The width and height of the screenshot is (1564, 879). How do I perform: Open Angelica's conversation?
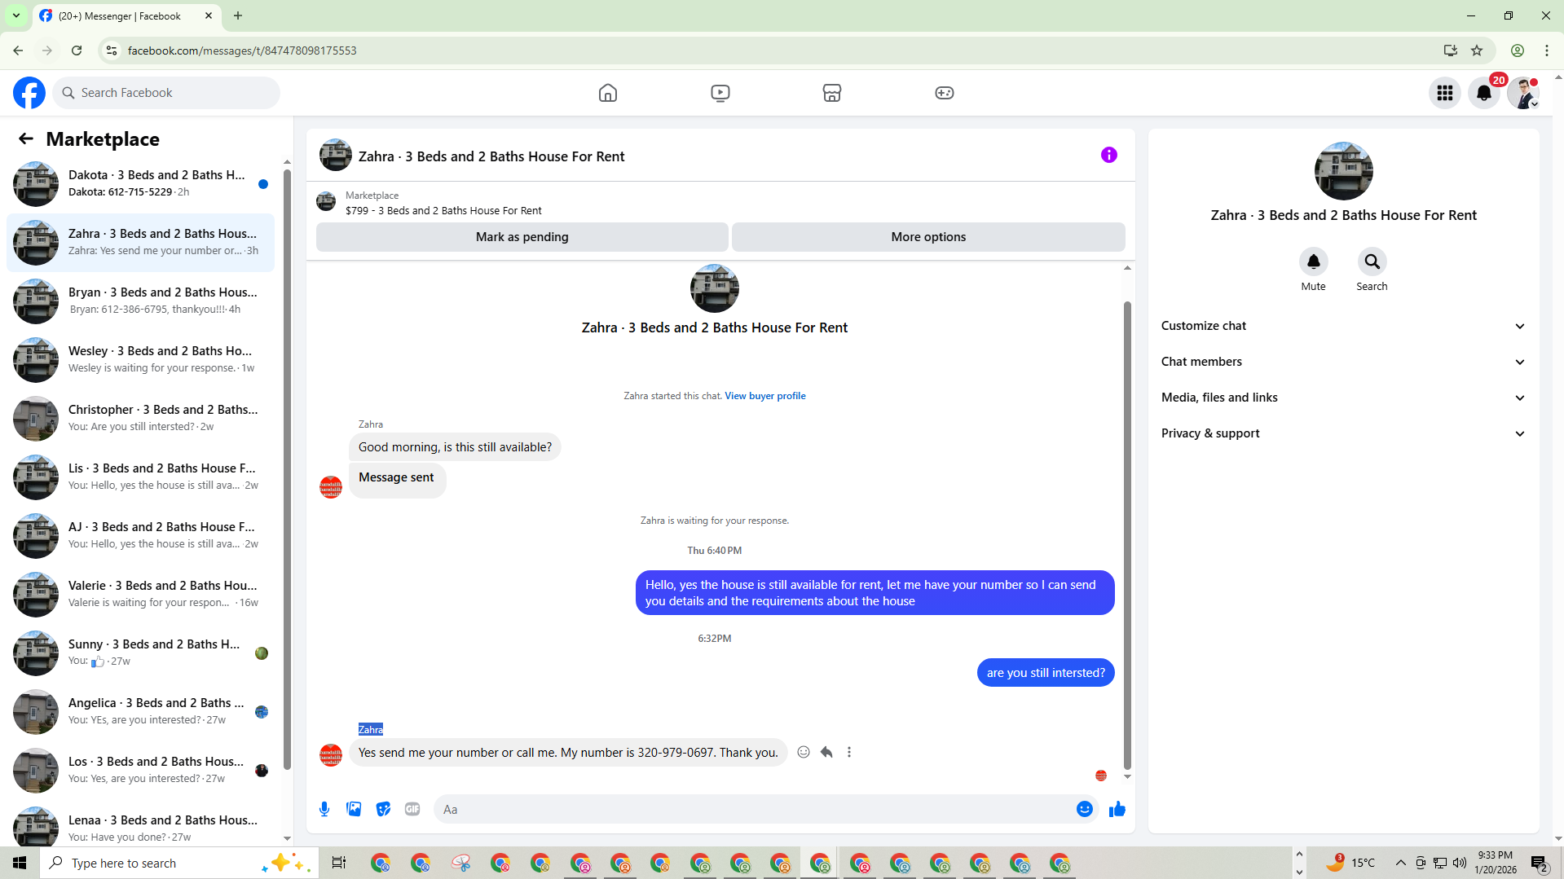click(x=140, y=711)
